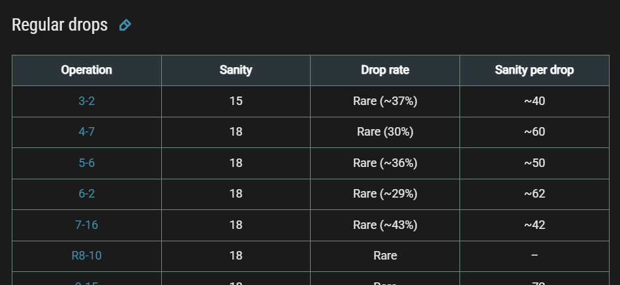The height and width of the screenshot is (285, 620).
Task: Click the Operation column header
Action: pos(87,70)
